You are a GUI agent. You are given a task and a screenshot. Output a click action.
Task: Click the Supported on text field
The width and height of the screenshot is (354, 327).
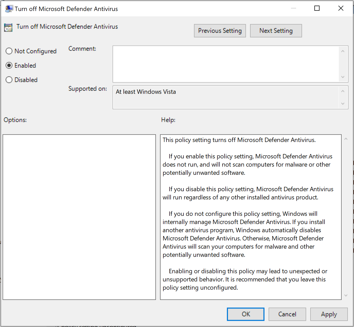226,97
